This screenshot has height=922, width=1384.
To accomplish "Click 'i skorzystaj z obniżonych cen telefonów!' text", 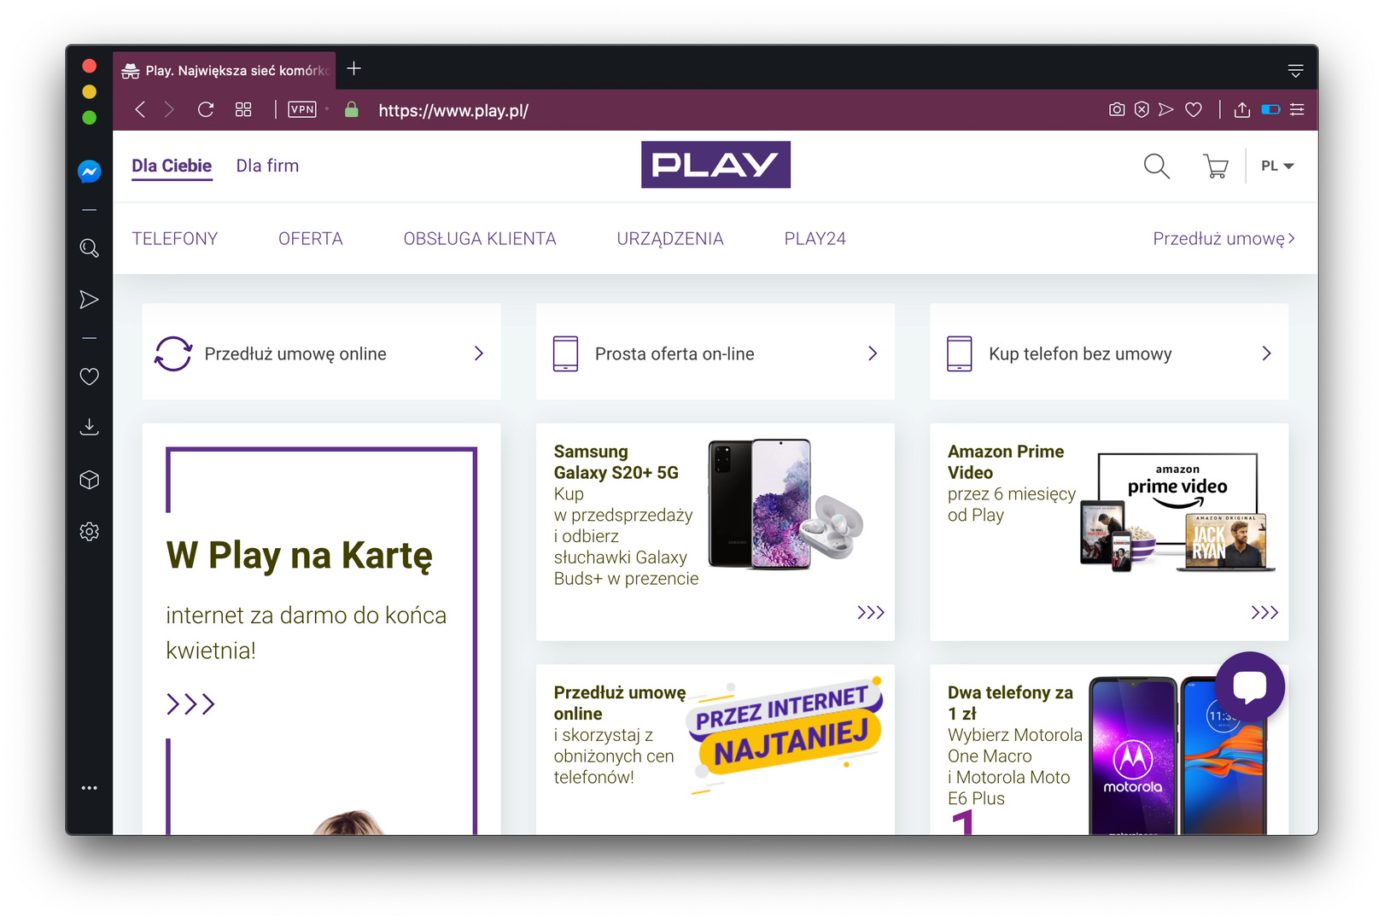I will pos(614,756).
